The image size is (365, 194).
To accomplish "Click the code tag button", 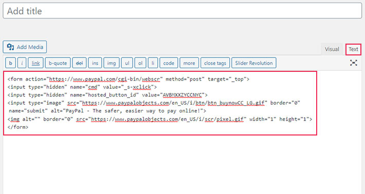I will 169,63.
